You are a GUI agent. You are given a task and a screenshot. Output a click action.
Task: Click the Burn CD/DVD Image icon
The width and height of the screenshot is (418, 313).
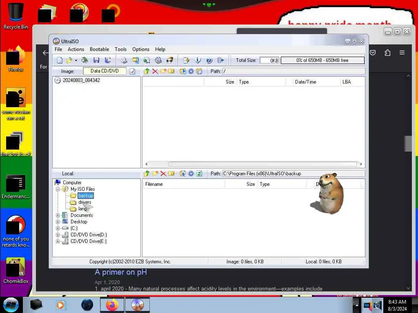coord(170,60)
